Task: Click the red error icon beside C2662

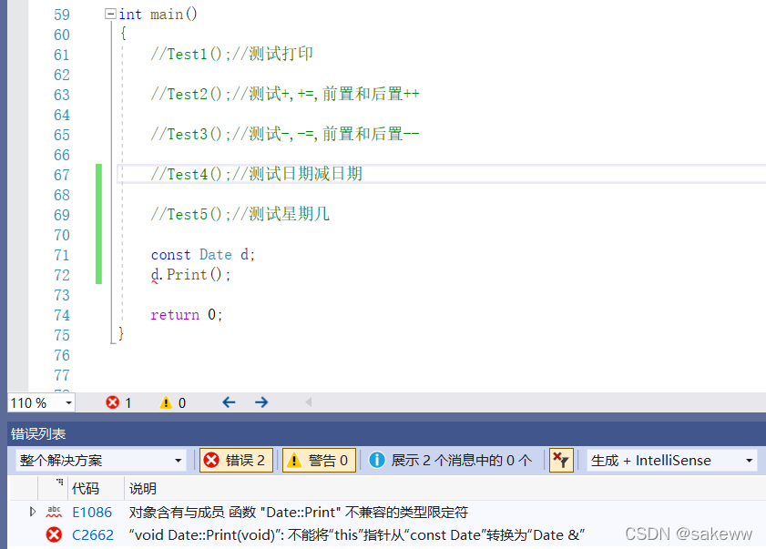Action: point(54,534)
